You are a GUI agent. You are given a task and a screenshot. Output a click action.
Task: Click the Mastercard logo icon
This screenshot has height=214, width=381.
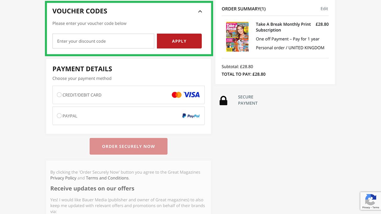point(177,95)
